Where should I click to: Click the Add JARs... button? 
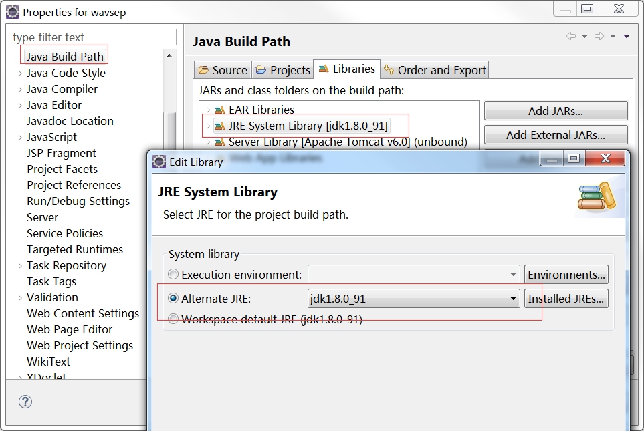coord(556,111)
